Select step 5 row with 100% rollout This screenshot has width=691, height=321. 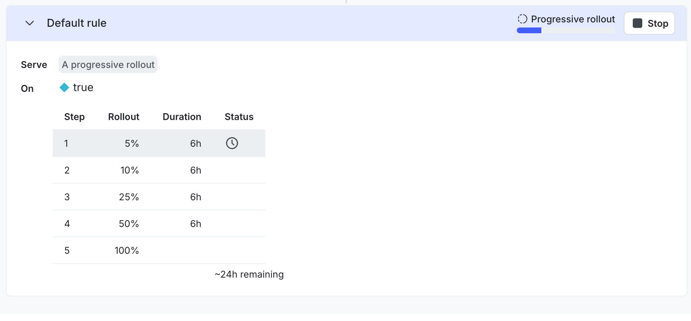(x=159, y=250)
